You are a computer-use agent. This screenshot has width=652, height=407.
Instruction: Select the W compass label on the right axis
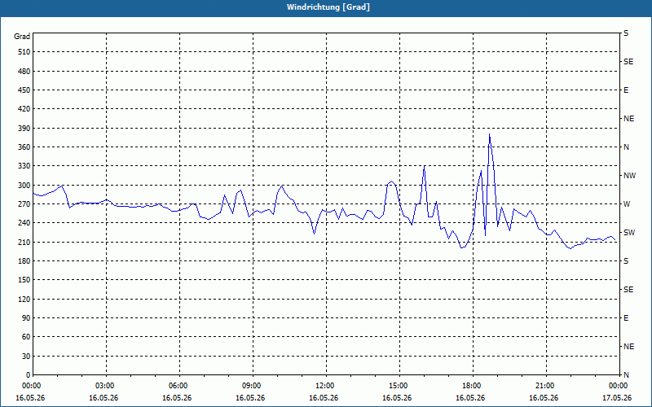(x=627, y=204)
